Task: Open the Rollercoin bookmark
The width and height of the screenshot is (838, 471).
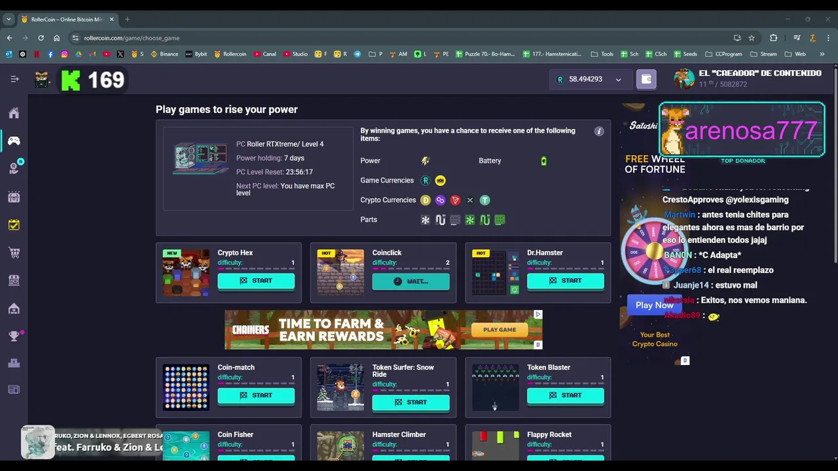Action: (230, 54)
